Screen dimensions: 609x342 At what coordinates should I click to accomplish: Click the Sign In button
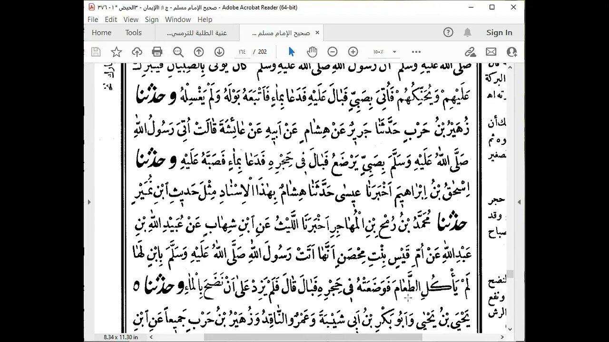499,32
